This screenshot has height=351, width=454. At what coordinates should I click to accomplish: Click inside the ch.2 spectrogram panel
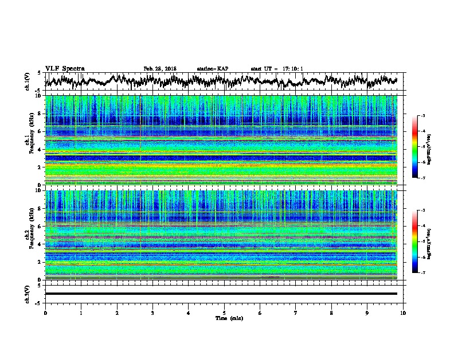click(x=221, y=235)
